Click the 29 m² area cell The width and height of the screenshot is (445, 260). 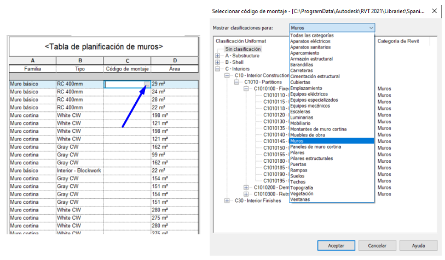coord(175,84)
